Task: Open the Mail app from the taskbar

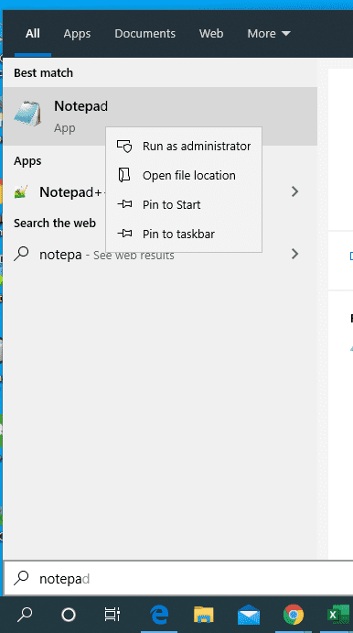Action: pyautogui.click(x=249, y=615)
